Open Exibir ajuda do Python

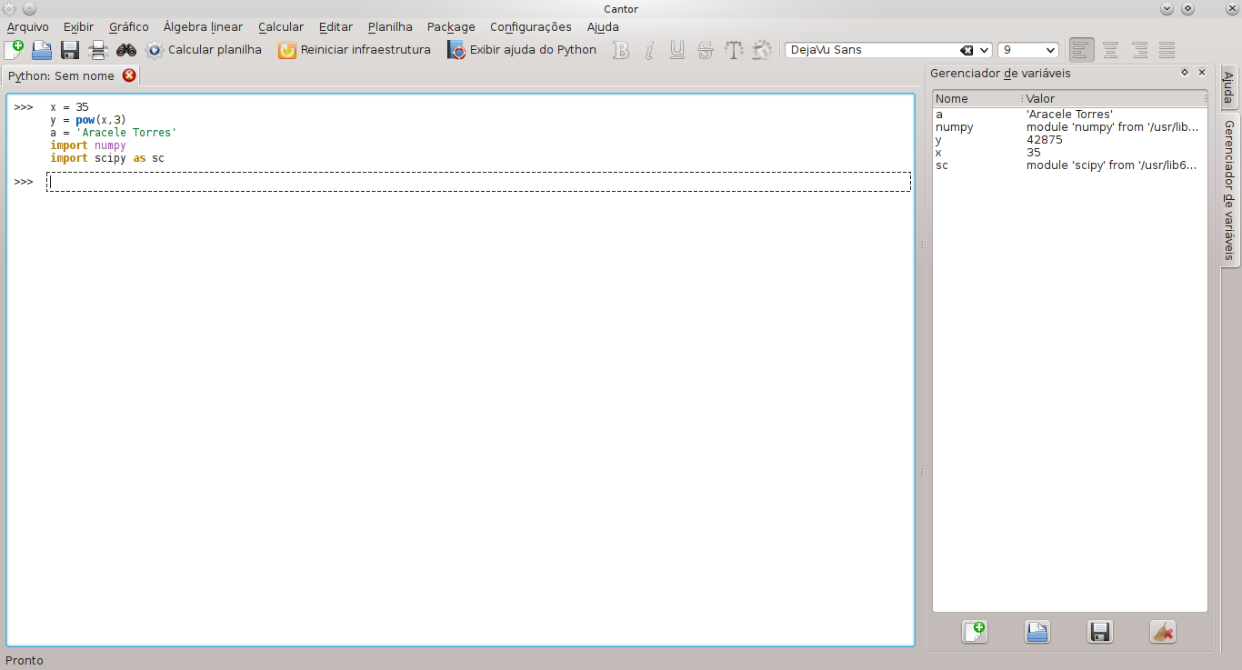[x=522, y=50]
